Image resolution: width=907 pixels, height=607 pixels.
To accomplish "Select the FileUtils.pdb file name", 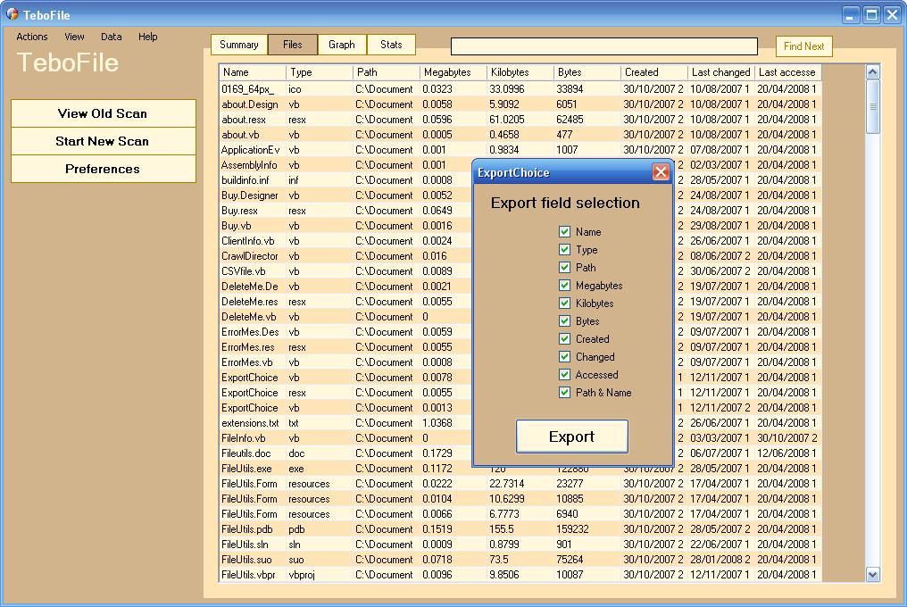I will [247, 528].
